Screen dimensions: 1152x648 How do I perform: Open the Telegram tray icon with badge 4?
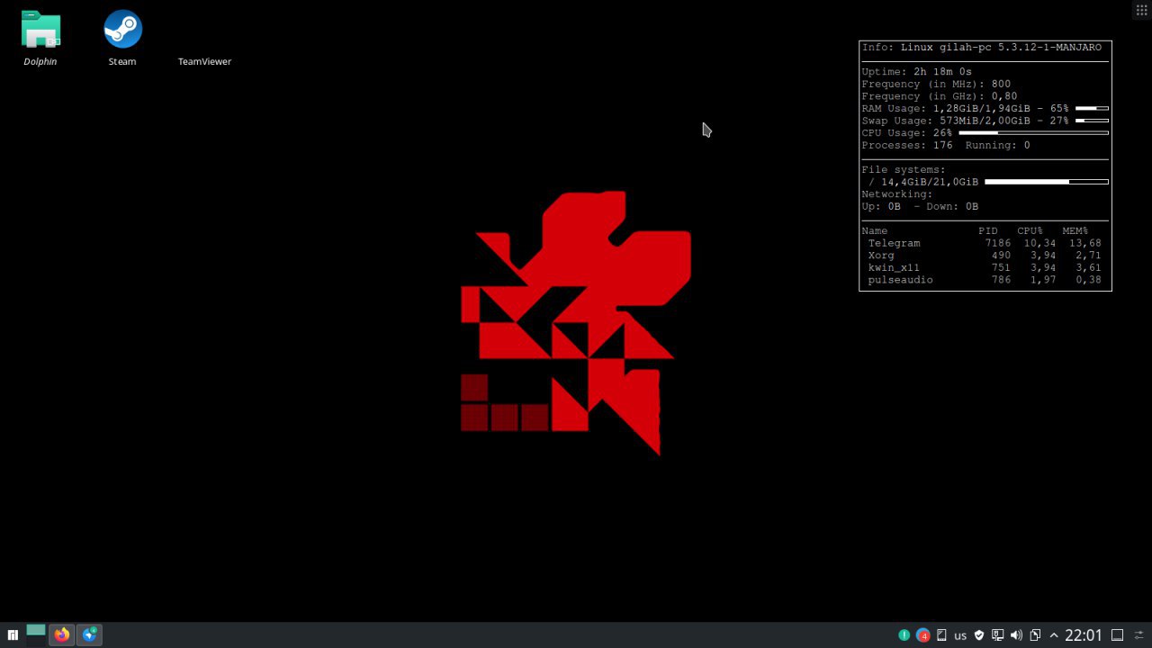(922, 635)
